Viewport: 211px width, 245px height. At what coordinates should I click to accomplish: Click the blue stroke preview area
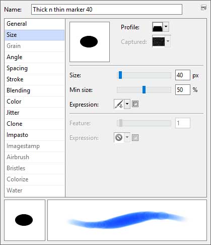point(127,220)
